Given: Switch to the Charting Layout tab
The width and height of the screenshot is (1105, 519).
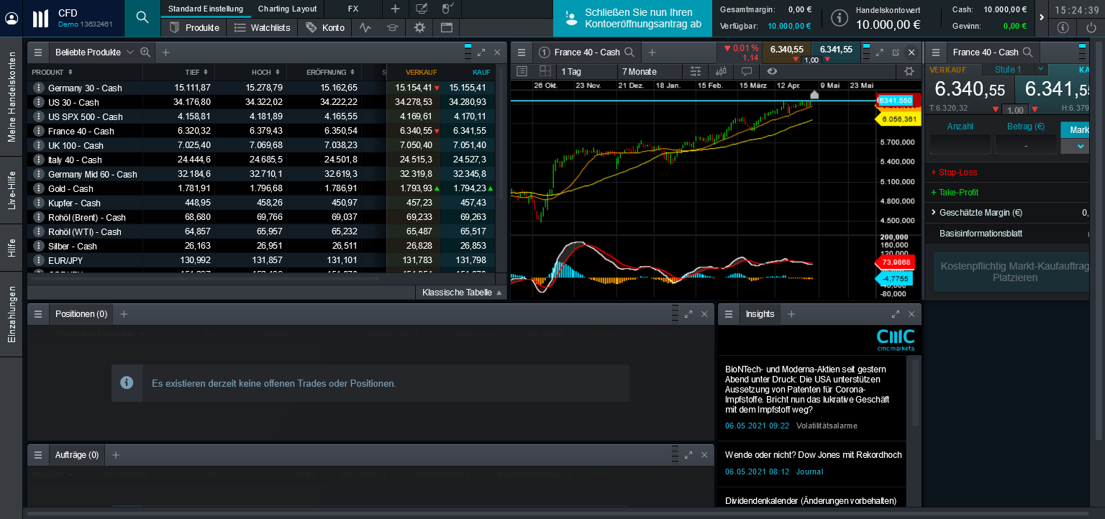Looking at the screenshot, I should pos(287,9).
